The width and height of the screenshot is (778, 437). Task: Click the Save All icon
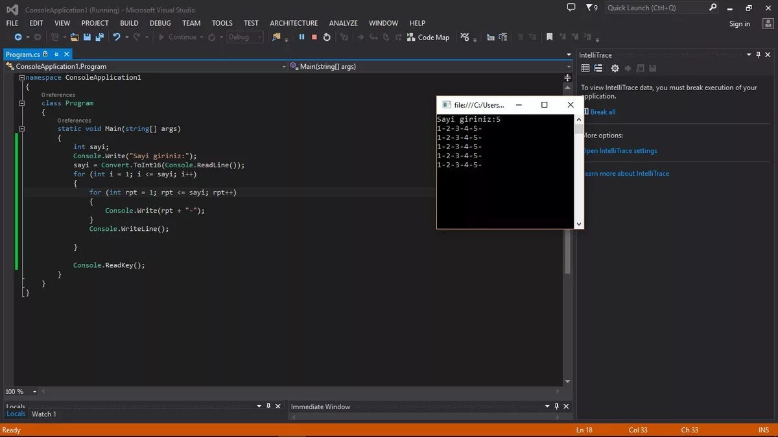[100, 37]
